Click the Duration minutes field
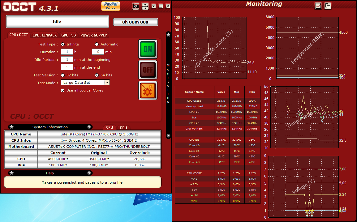The height and width of the screenshot is (222, 357). [x=98, y=52]
